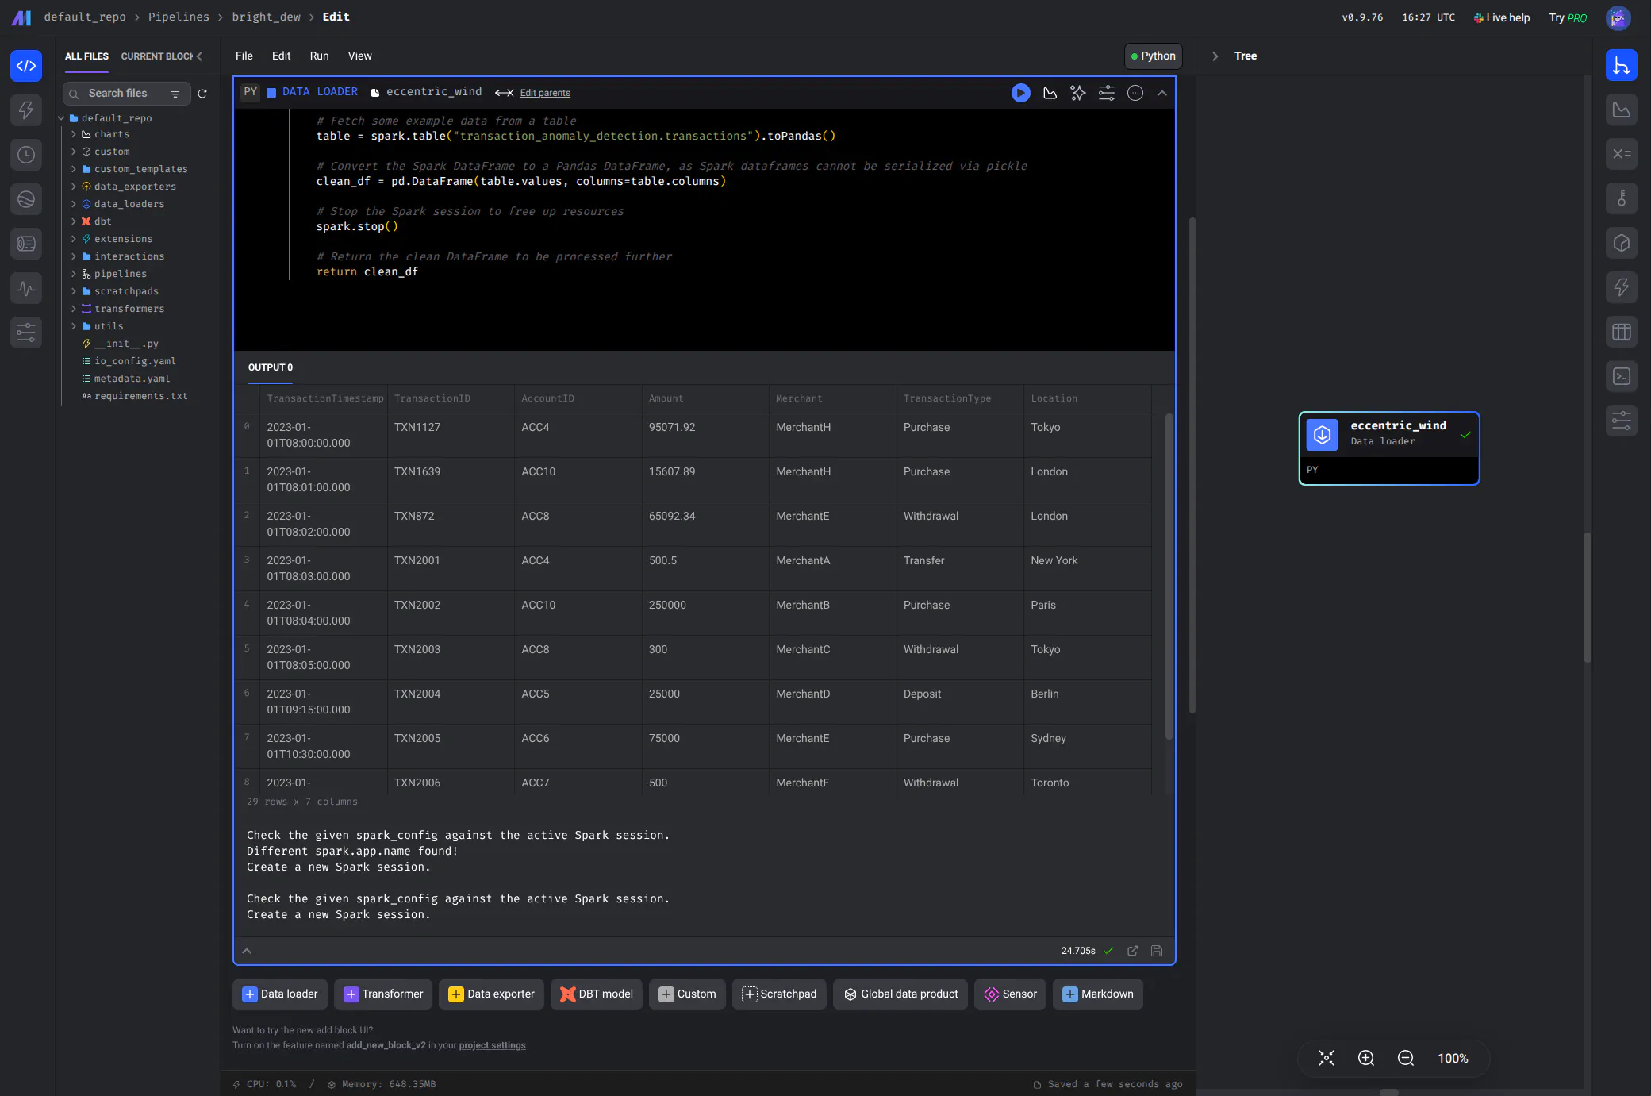This screenshot has height=1096, width=1651.
Task: Open more options ellipsis icon in block header
Action: pyautogui.click(x=1135, y=93)
